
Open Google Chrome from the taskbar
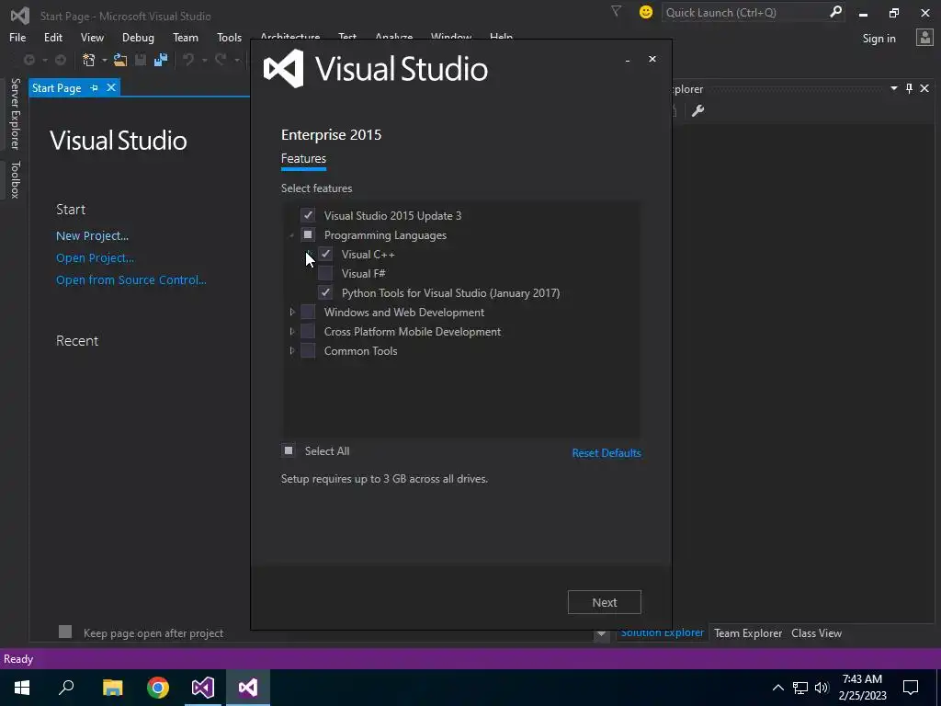pos(158,688)
